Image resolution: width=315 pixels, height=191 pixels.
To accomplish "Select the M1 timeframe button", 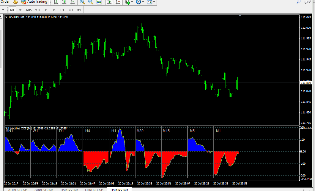I will 12,10.
